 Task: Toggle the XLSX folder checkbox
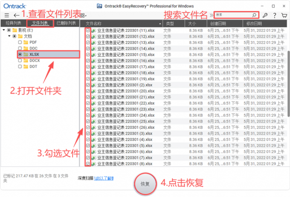click(x=20, y=55)
